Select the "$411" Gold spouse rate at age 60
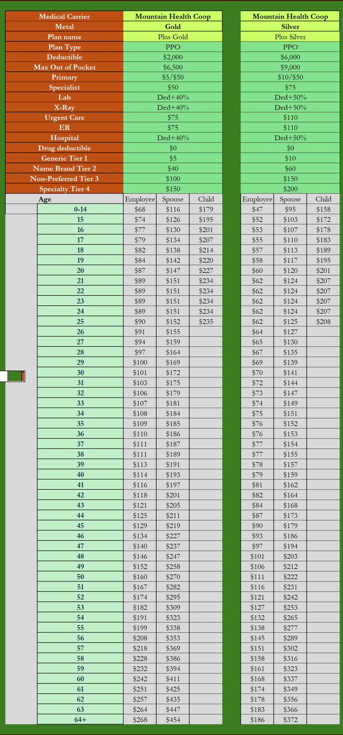 [173, 679]
